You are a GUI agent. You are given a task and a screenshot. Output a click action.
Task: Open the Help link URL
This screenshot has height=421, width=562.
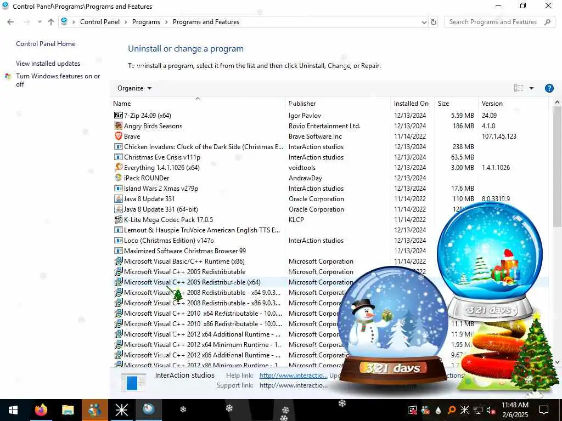294,375
